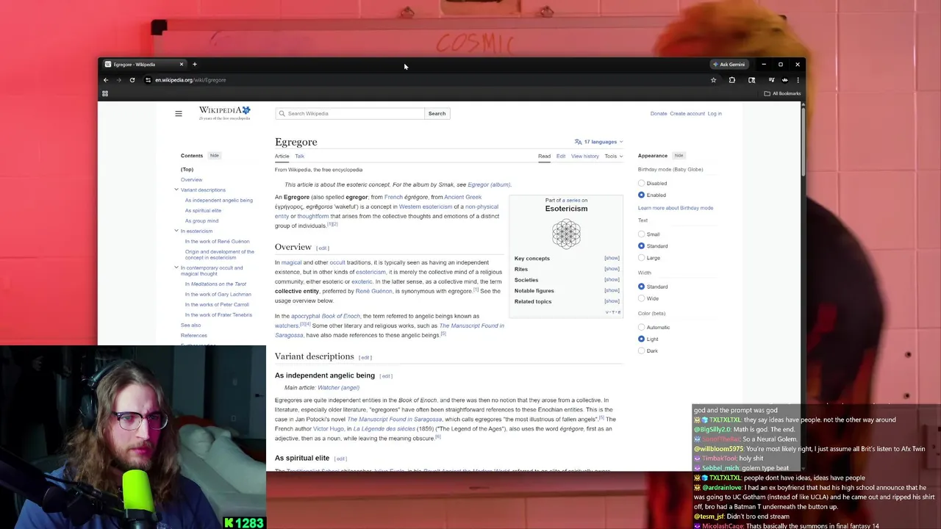Click the Esotericism flower symbol image
Screen dimensions: 941x529
click(566, 234)
